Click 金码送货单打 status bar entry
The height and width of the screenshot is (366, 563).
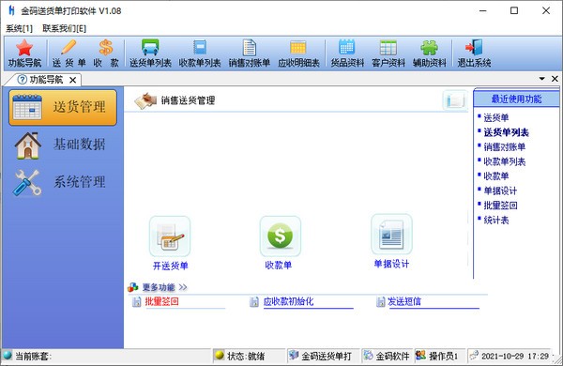326,356
